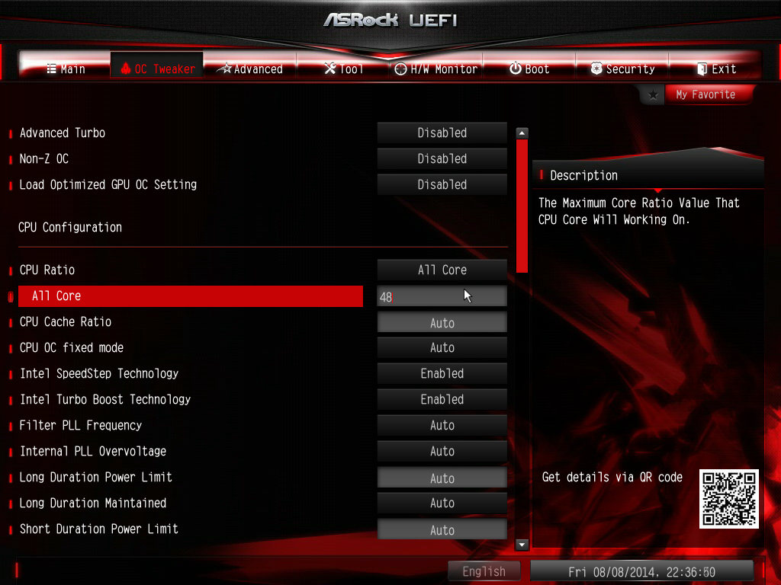This screenshot has width=781, height=585.
Task: Open CPU Cache Ratio Auto option
Action: point(442,323)
